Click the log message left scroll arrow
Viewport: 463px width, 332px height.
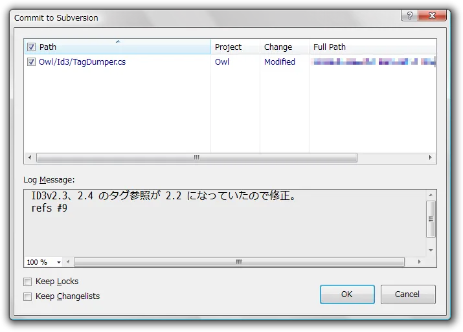click(x=68, y=261)
